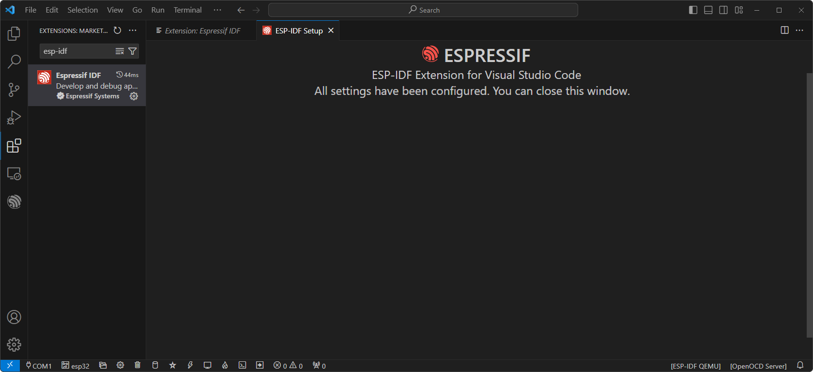Open the notifications bell
This screenshot has width=813, height=372.
[800, 366]
